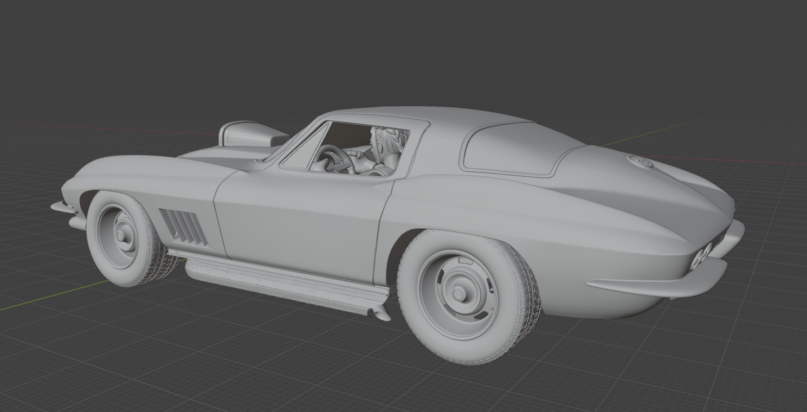This screenshot has width=807, height=412.
Task: Select the car's rear wheel
Action: pyautogui.click(x=468, y=296)
